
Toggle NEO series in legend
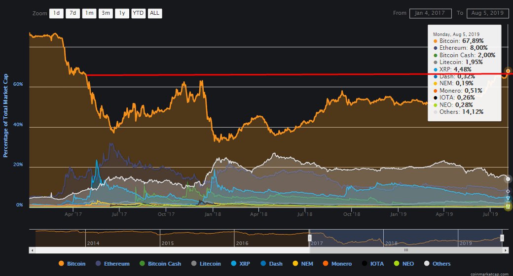[x=404, y=264]
